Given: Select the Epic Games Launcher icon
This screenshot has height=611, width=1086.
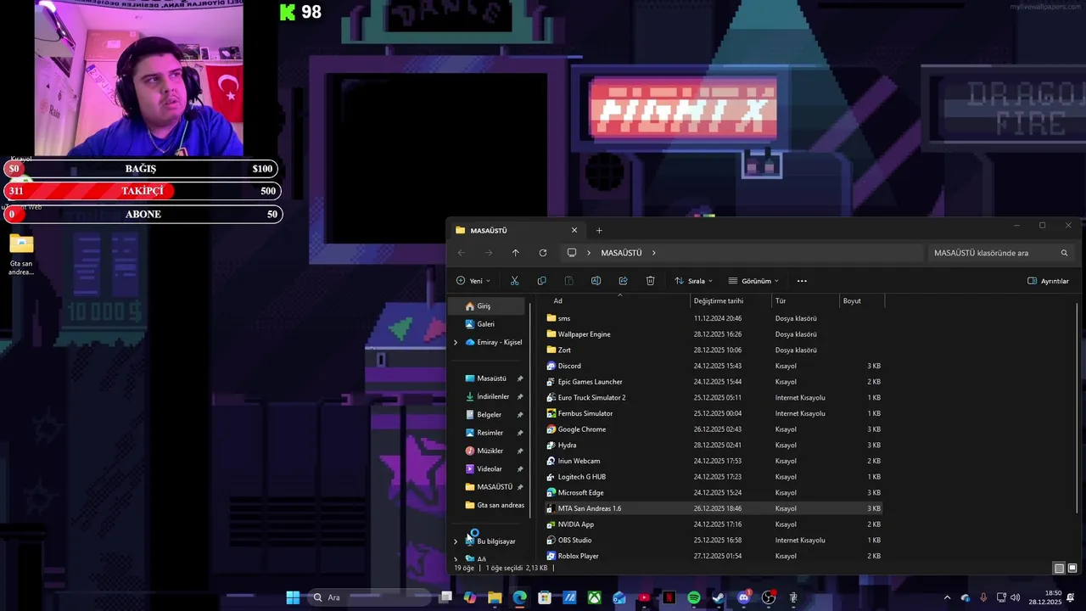Looking at the screenshot, I should click(x=551, y=382).
